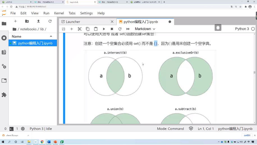Open the File Browser sidebar panel
Image resolution: width=257 pixels, height=145 pixels.
(x=4, y=24)
